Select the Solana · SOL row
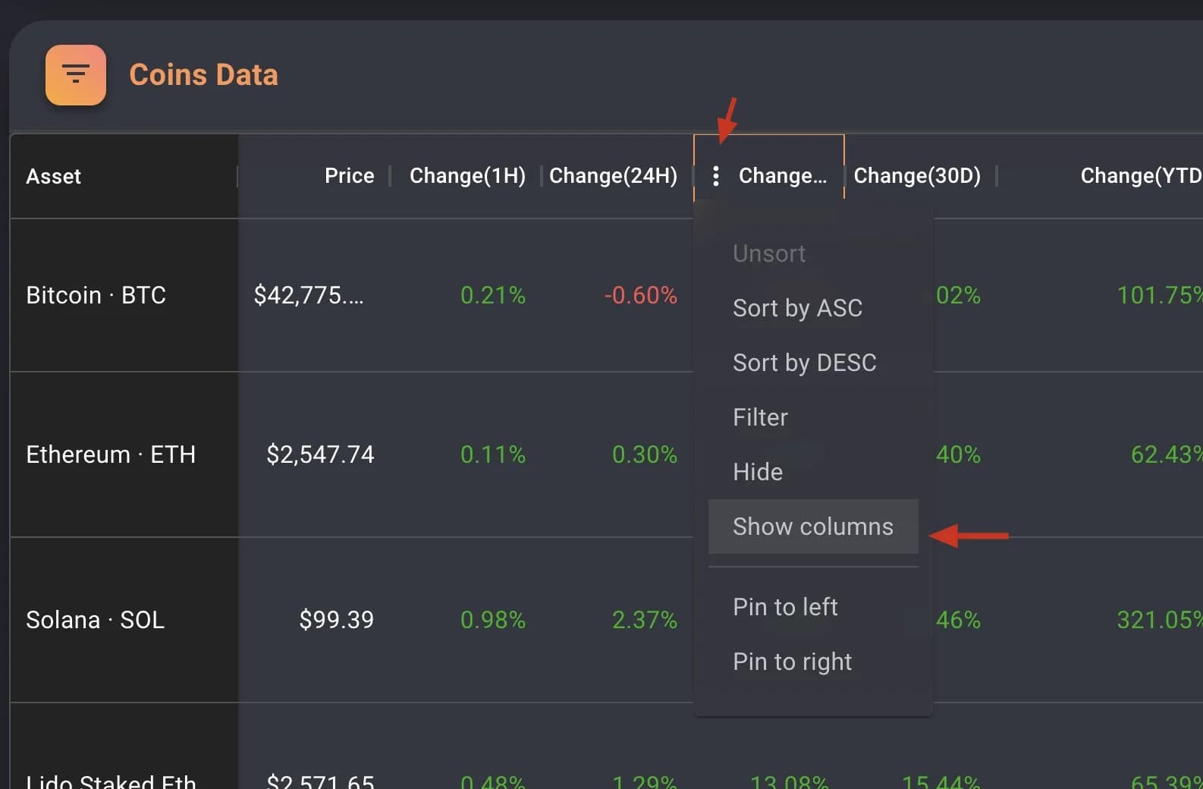1203x789 pixels. tap(95, 620)
